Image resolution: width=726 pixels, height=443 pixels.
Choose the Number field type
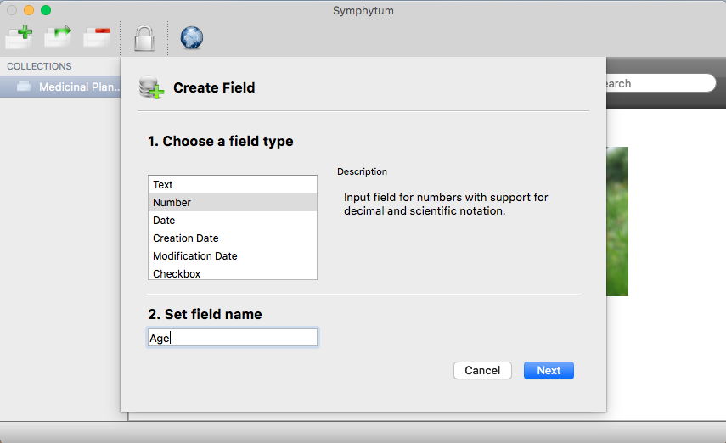tap(233, 202)
